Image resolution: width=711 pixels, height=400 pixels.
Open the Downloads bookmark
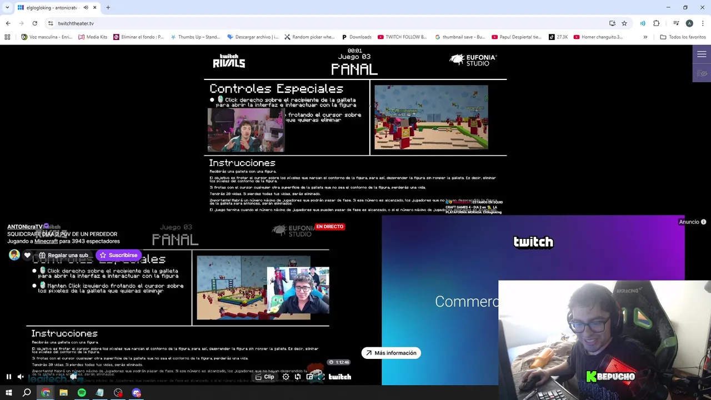click(357, 37)
